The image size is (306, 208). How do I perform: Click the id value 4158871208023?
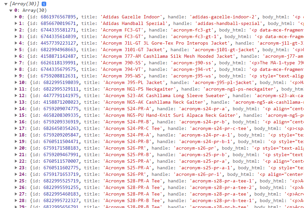click(61, 102)
